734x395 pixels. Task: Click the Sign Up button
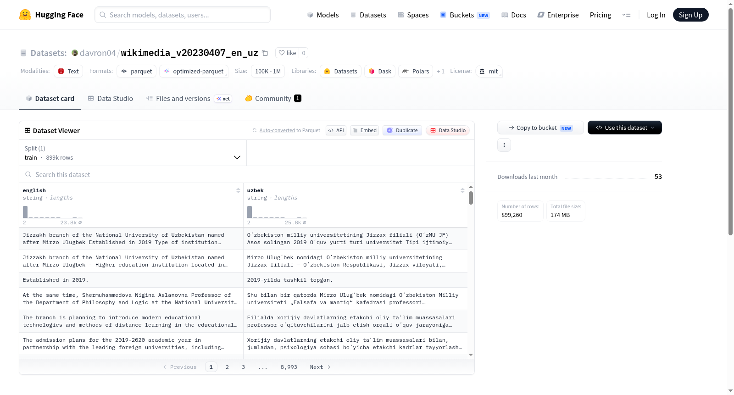(x=690, y=15)
